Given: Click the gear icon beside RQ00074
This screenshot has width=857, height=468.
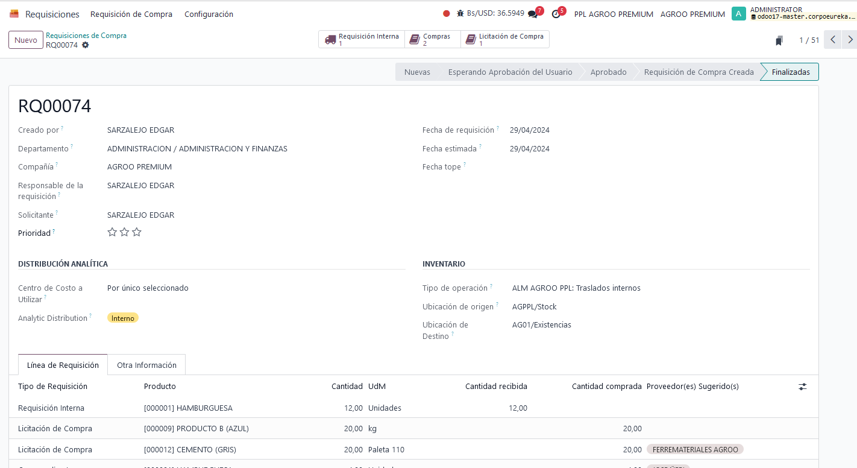Looking at the screenshot, I should (86, 45).
